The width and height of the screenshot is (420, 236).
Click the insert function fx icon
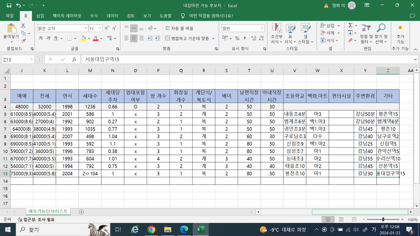tap(74, 60)
